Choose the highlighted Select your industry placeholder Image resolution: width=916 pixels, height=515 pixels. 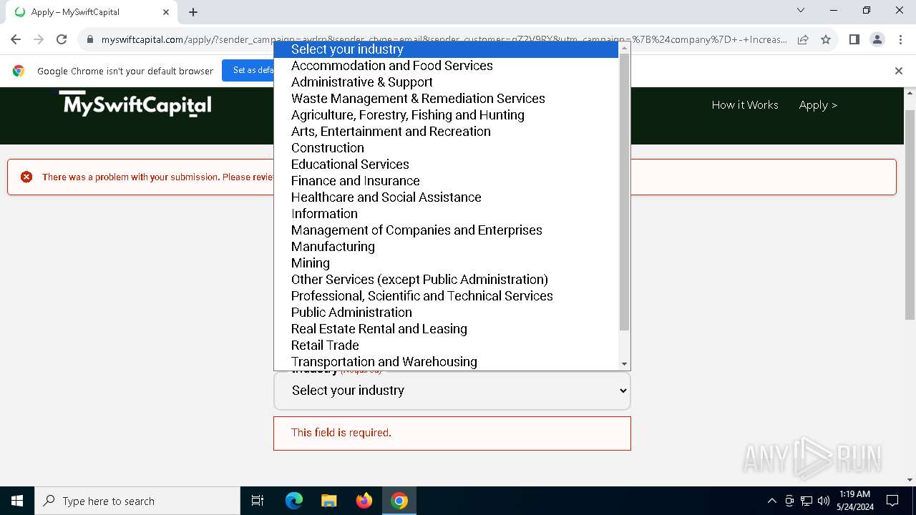pos(446,49)
